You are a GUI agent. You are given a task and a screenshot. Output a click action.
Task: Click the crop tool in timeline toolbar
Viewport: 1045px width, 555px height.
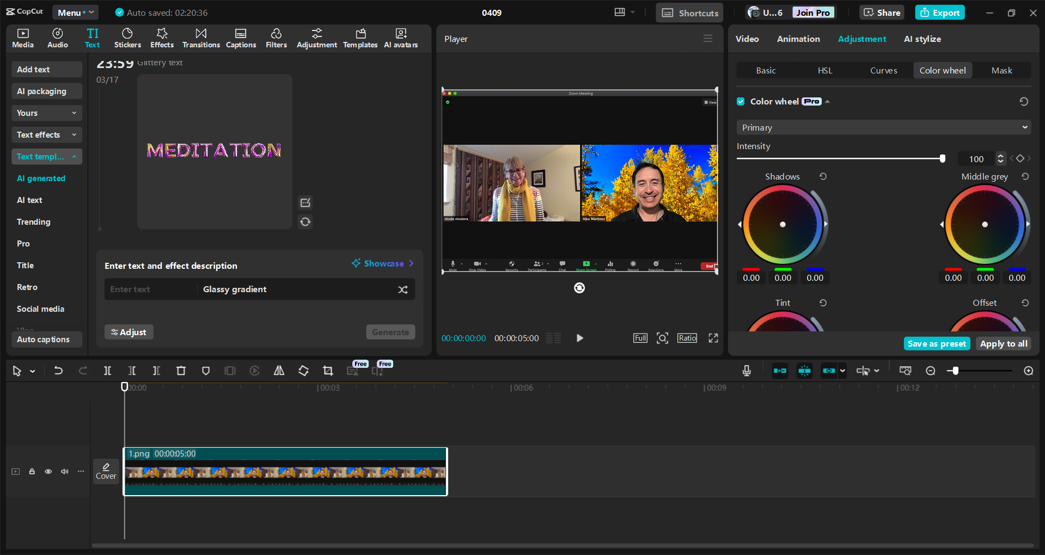pos(328,371)
